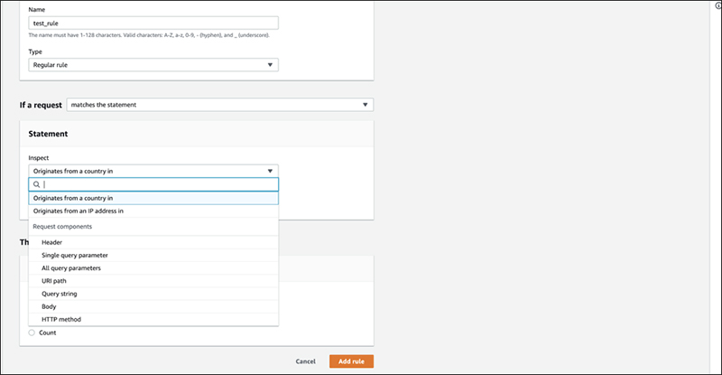Select 'All query parameters' option
The height and width of the screenshot is (375, 722).
coord(153,268)
